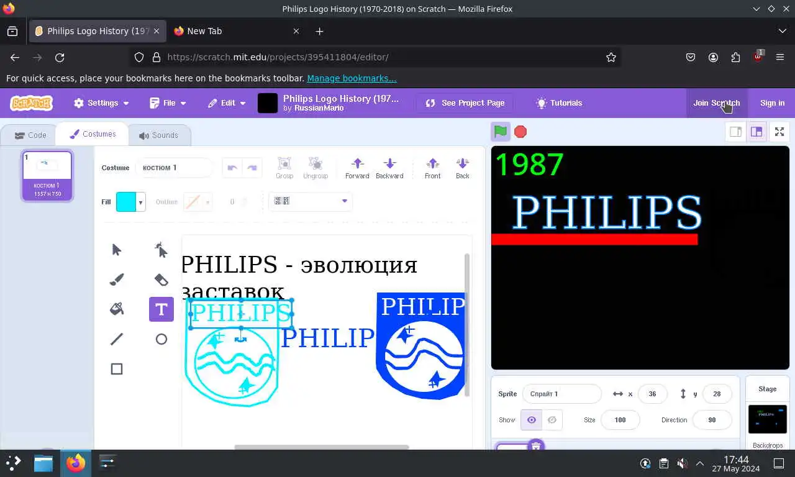795x477 pixels.
Task: Select the Eraser tool
Action: [x=161, y=279]
